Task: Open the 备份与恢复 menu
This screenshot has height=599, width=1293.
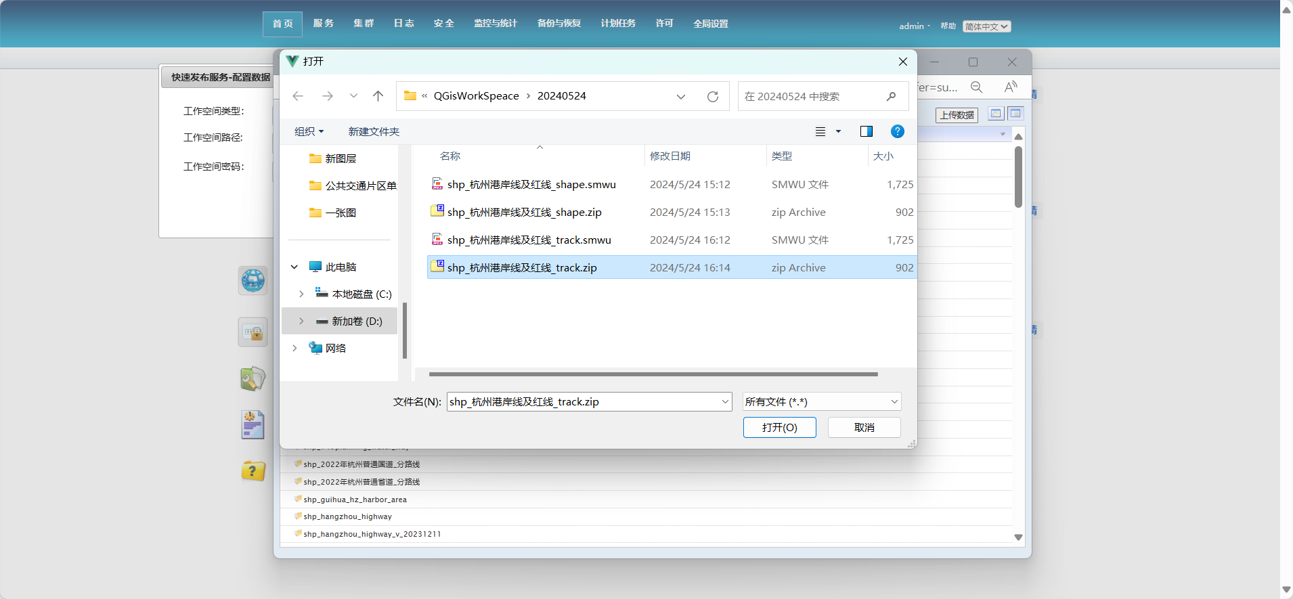Action: coord(559,23)
